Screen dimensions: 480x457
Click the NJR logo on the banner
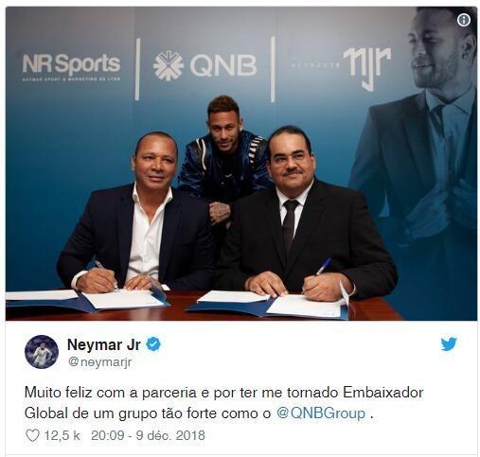pos(367,68)
